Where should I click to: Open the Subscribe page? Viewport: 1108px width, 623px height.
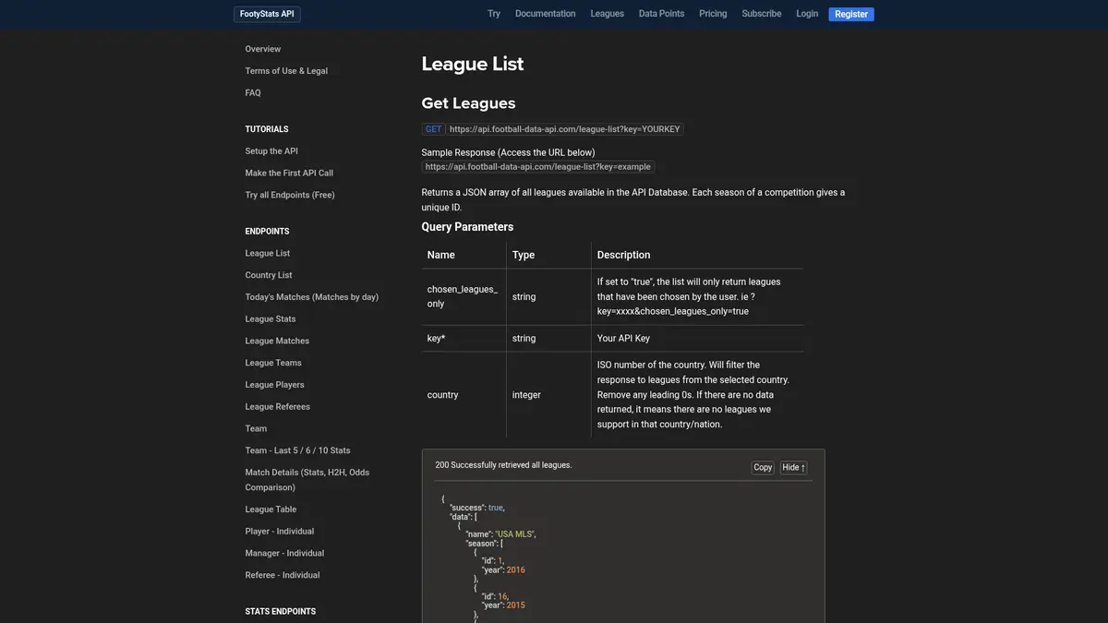[762, 14]
